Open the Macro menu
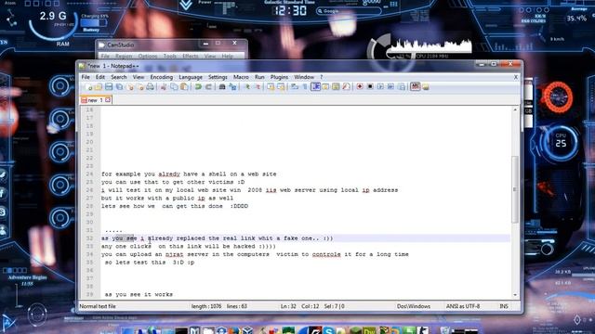595x334 pixels. (241, 77)
